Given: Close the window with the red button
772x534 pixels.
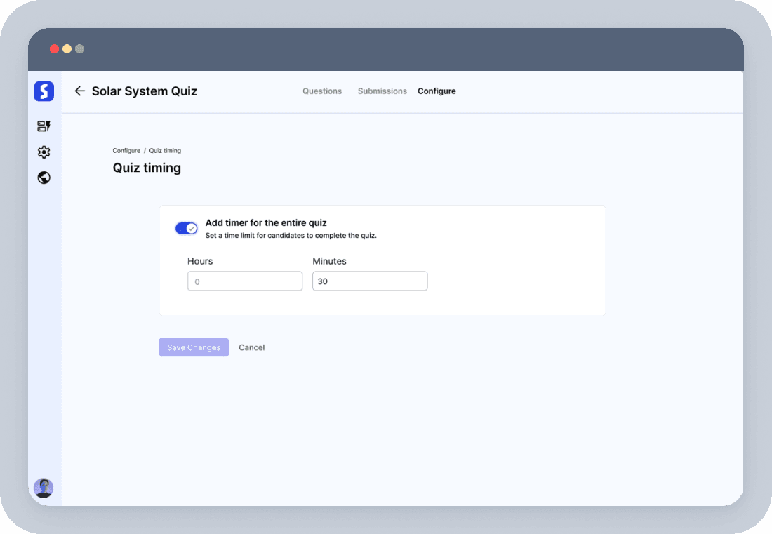Looking at the screenshot, I should [54, 49].
